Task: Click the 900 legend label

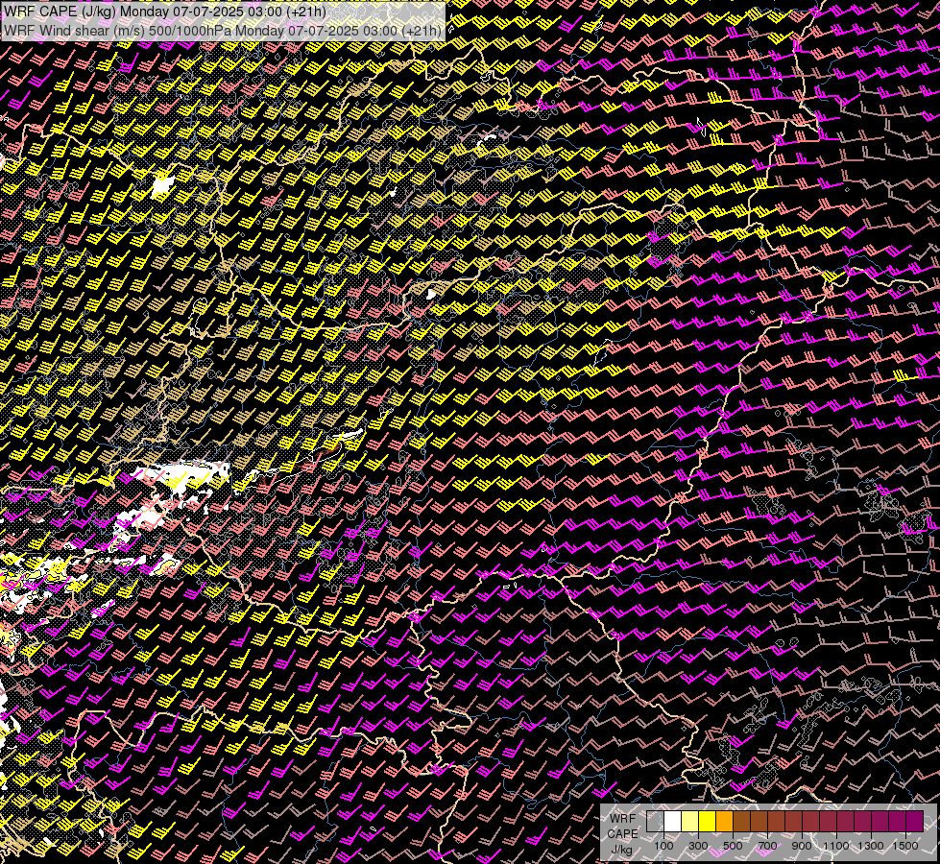Action: click(x=802, y=846)
